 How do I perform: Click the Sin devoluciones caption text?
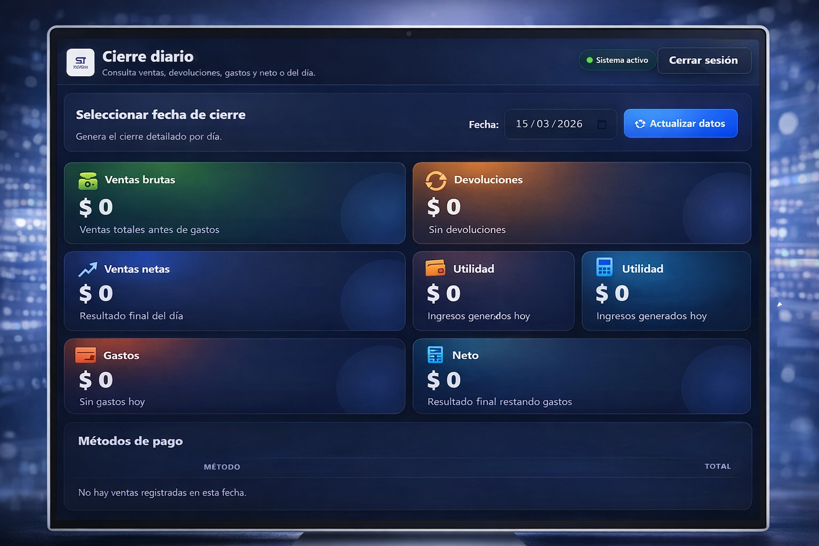click(467, 230)
